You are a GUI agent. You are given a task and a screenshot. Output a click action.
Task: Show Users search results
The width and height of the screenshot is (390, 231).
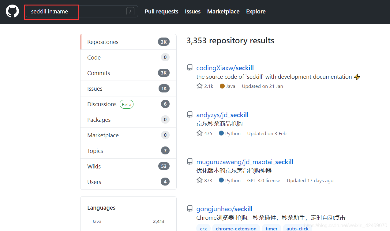point(128,182)
